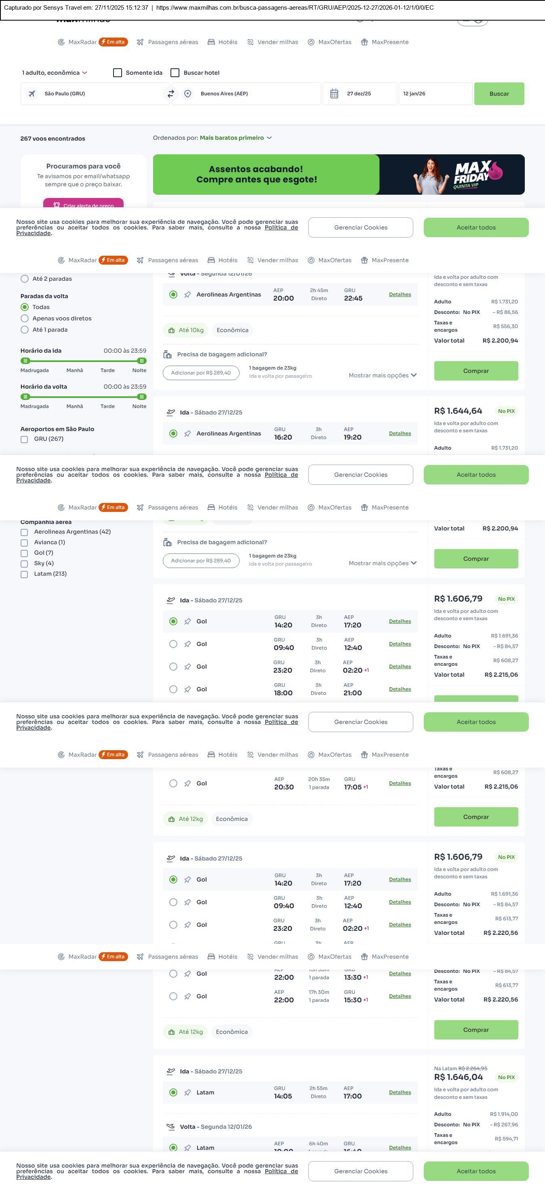Click the location pin icon beside Buenos Aires
The width and height of the screenshot is (545, 1191).
[188, 94]
